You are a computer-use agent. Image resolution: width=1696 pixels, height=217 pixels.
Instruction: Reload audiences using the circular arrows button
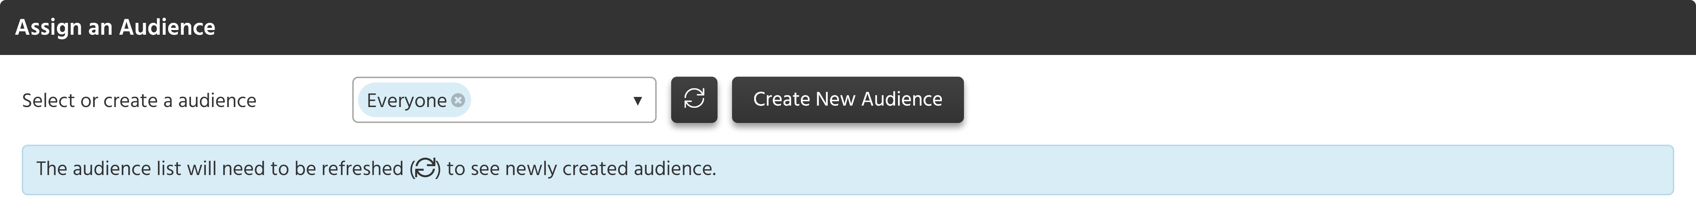pos(694,99)
